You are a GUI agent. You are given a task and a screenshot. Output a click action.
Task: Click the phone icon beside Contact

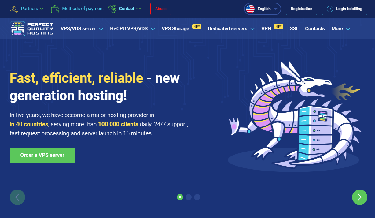pos(112,9)
